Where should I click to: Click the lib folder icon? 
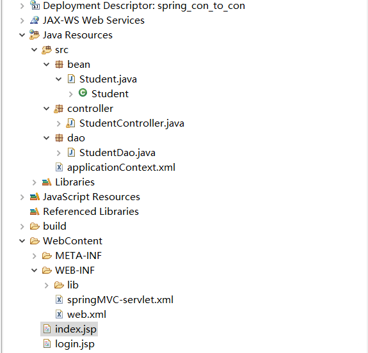(59, 285)
